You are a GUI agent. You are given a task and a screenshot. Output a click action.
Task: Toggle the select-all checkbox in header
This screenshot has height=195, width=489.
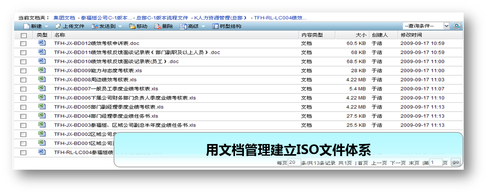[23, 35]
